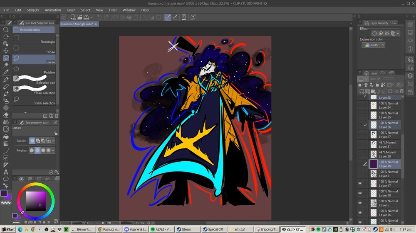416x233 pixels.
Task: Select the Fill bucket tool
Action: click(x=5, y=137)
